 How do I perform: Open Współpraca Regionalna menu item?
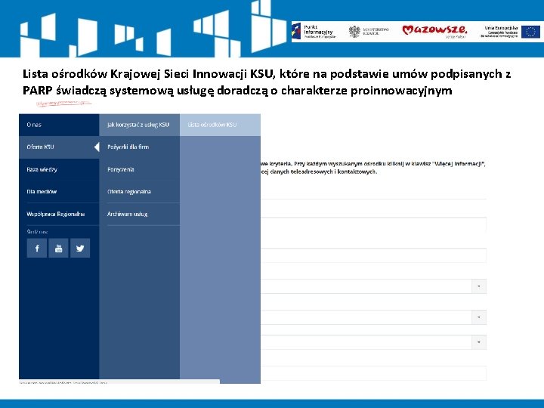point(59,214)
